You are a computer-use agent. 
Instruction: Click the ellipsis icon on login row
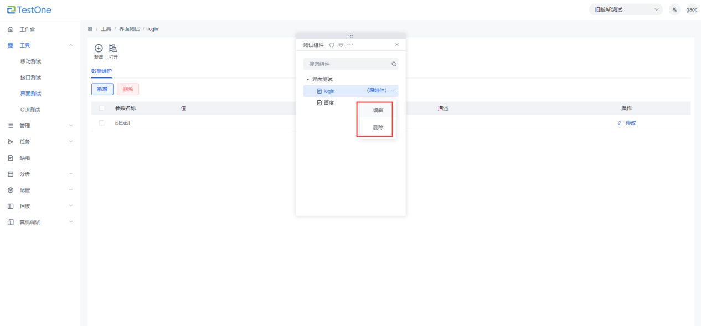coord(393,91)
